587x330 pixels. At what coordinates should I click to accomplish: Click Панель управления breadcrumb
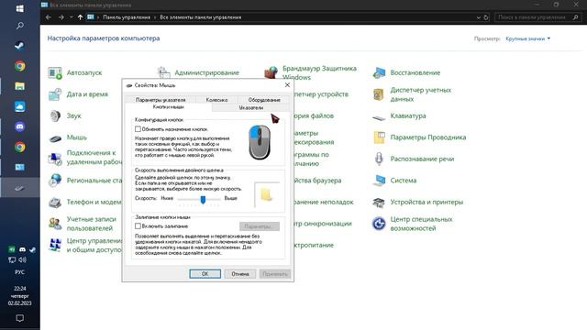pyautogui.click(x=127, y=17)
